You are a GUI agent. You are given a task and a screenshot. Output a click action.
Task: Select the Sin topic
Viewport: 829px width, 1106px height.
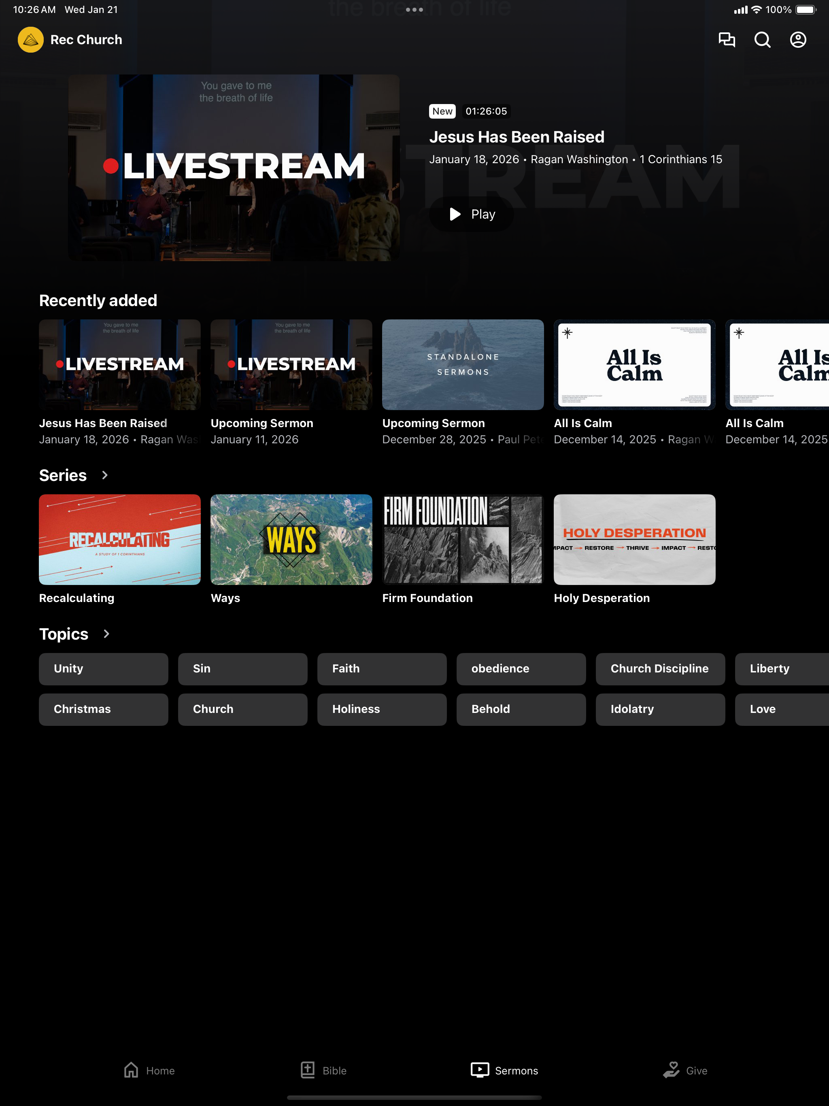pyautogui.click(x=242, y=668)
